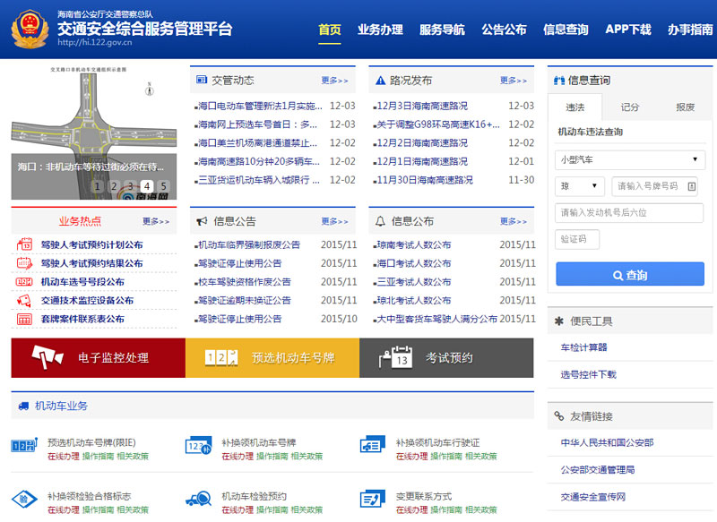Image resolution: width=717 pixels, height=522 pixels.
Task: Switch to the 报废 tab
Action: click(x=685, y=106)
